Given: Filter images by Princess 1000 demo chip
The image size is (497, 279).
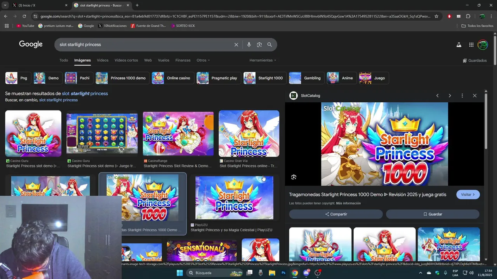Looking at the screenshot, I should (122, 78).
